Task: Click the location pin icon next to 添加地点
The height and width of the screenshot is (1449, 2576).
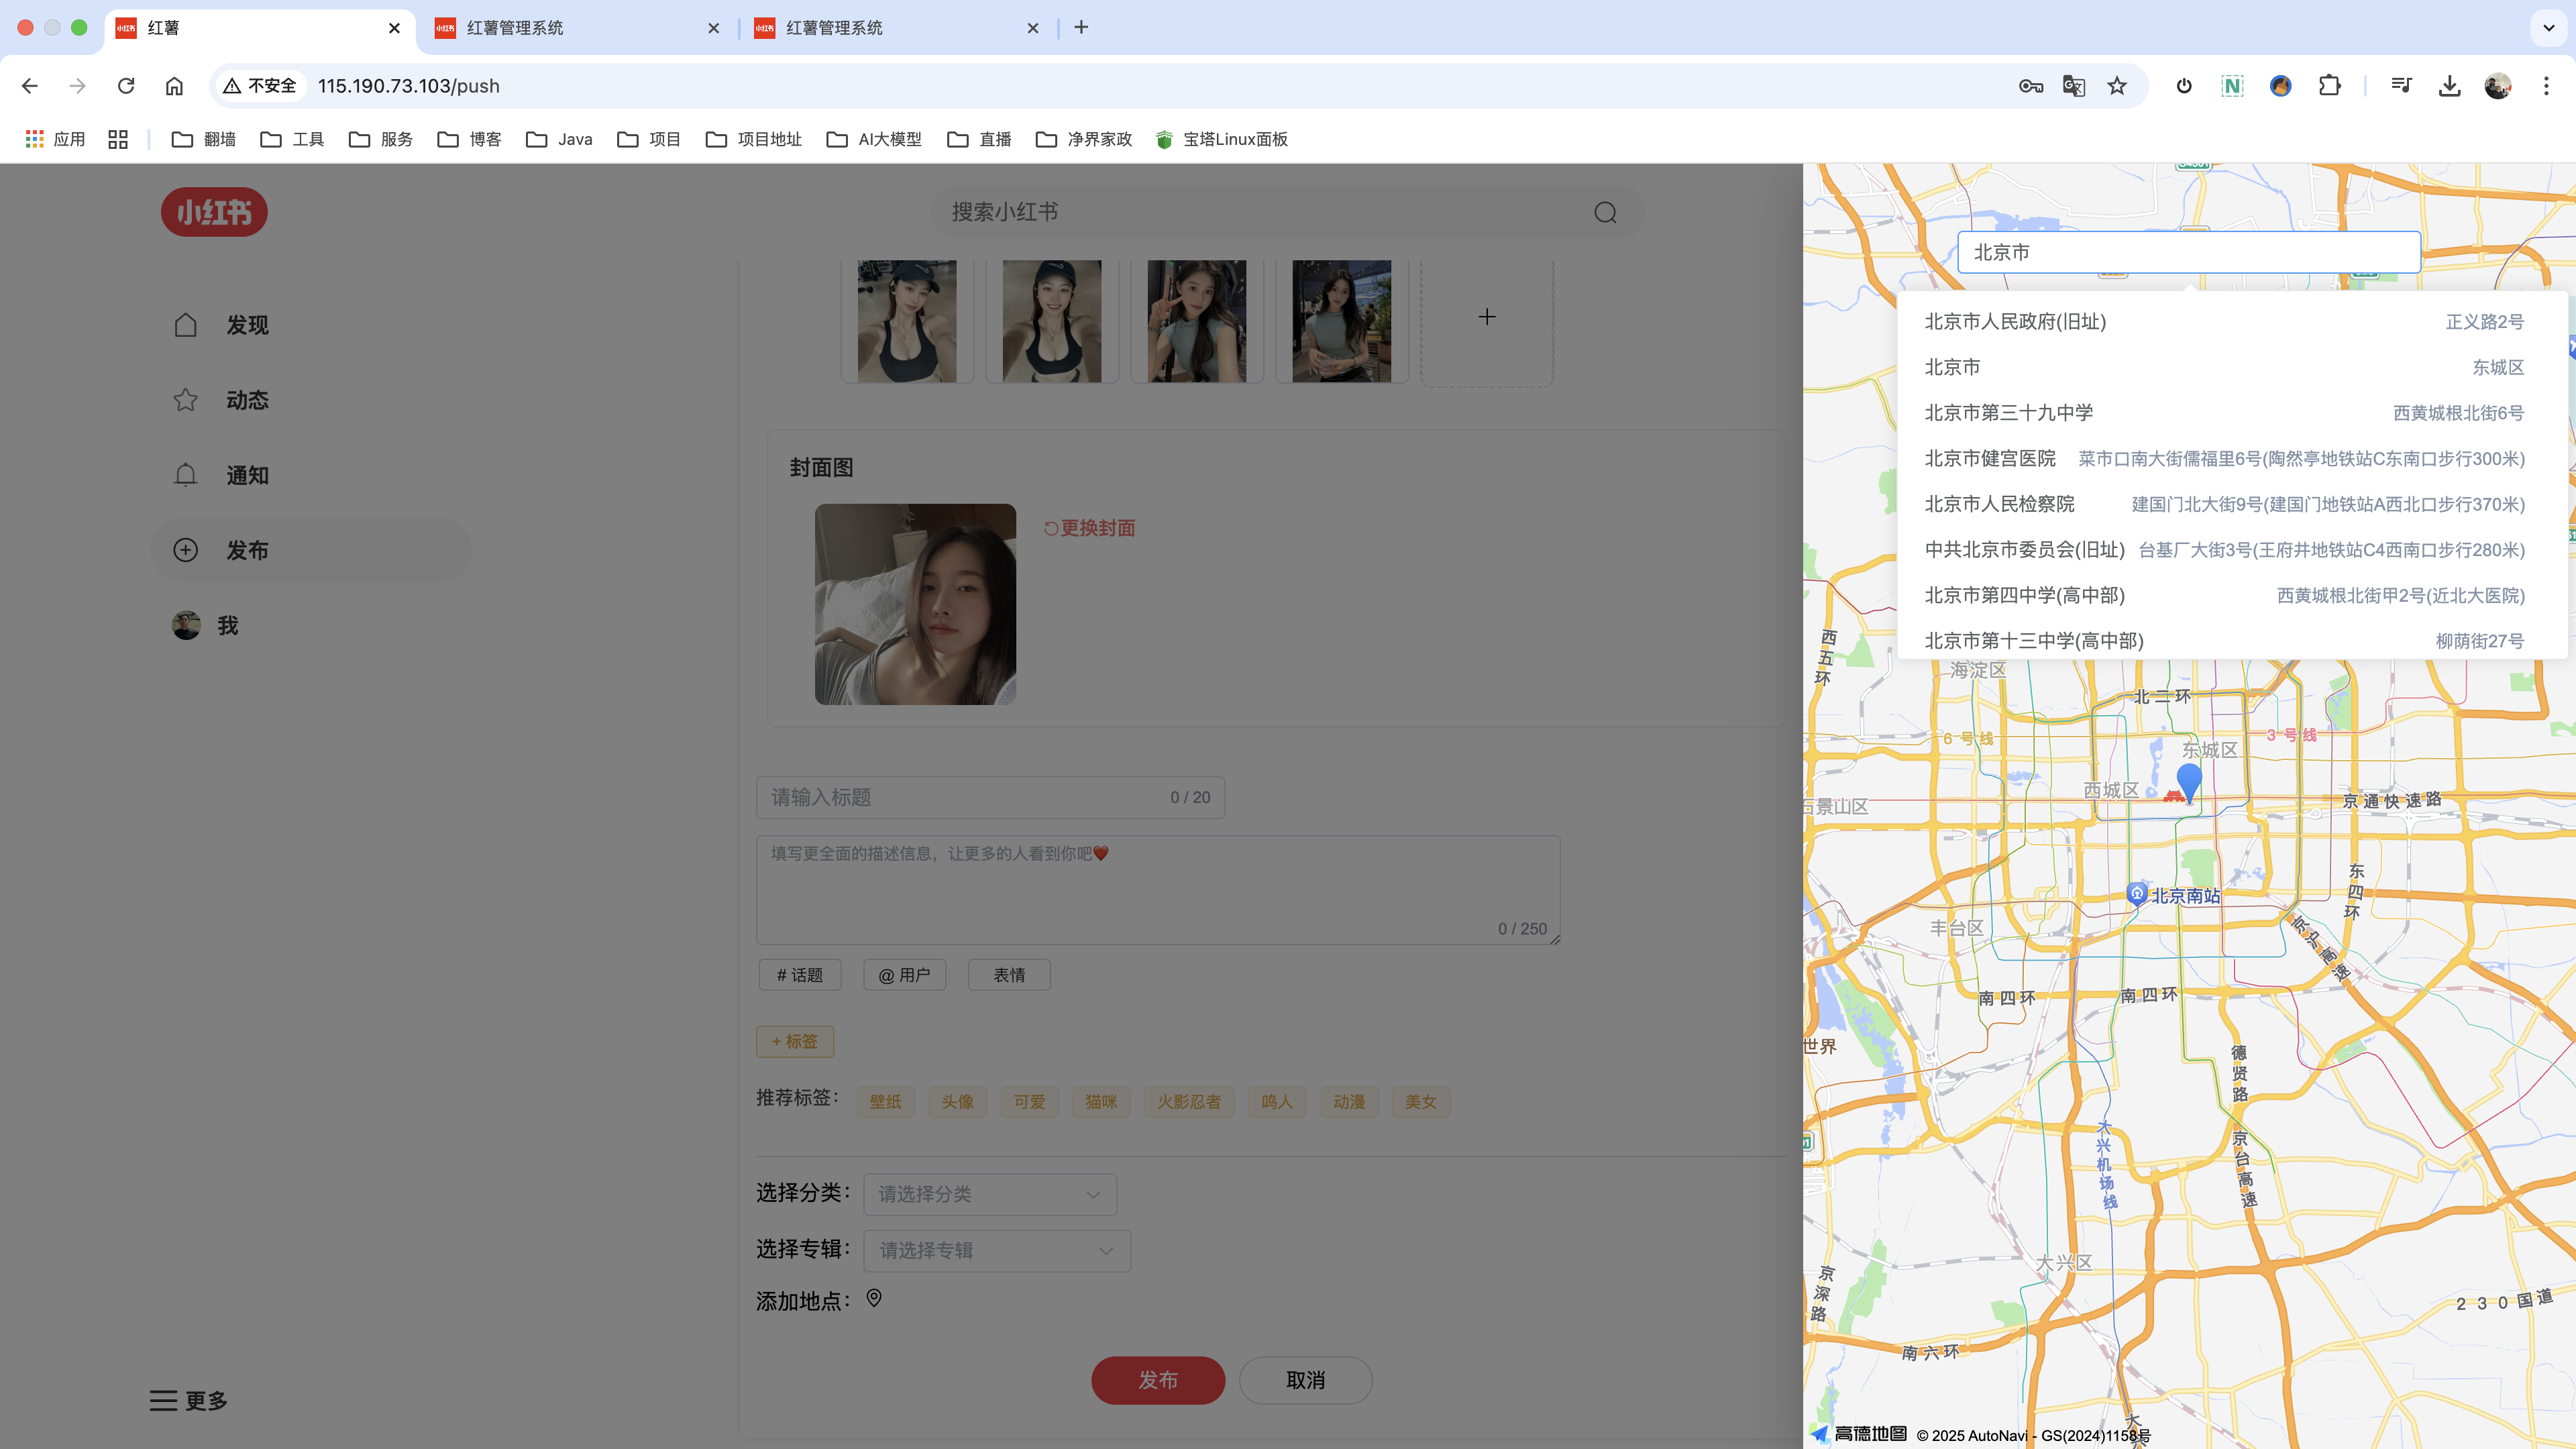Action: point(873,1298)
